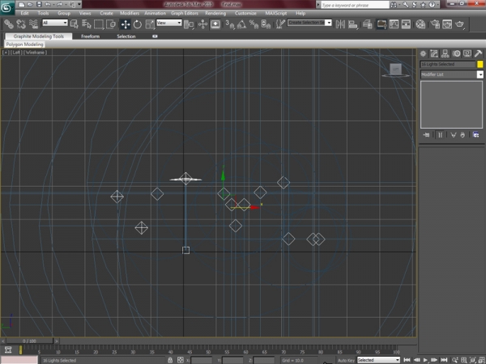Expand Quick Access toolbar options arrow

[x=79, y=4]
